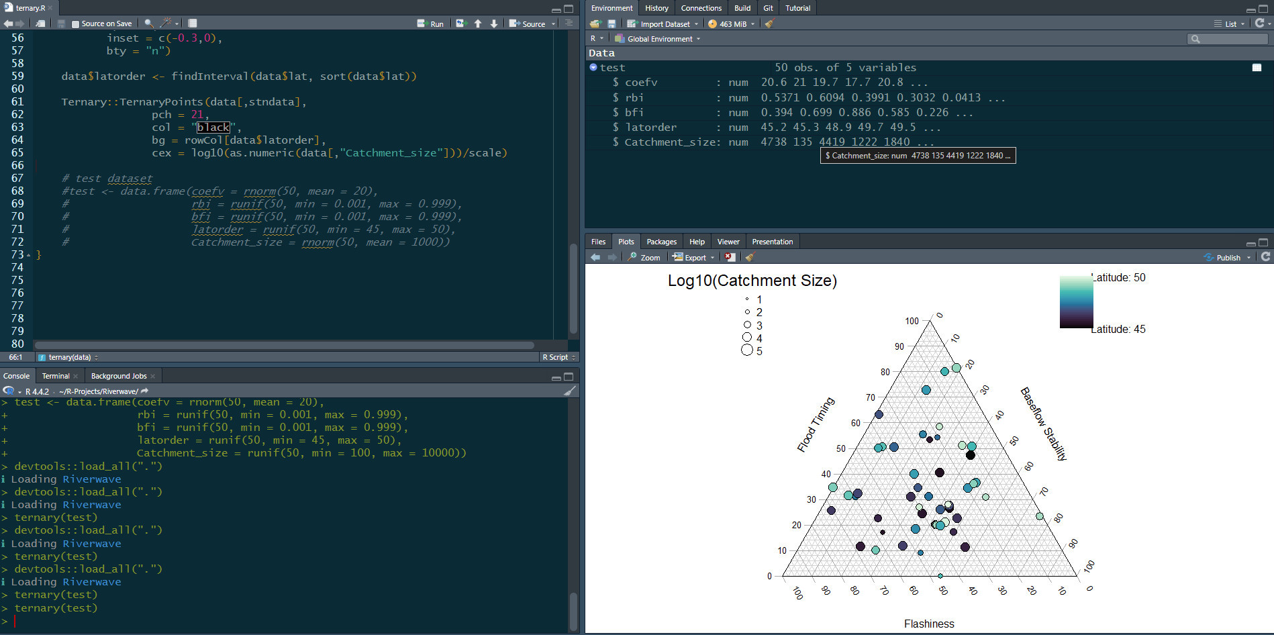The height and width of the screenshot is (635, 1274).
Task: Switch to the Terminal tab
Action: [x=55, y=376]
